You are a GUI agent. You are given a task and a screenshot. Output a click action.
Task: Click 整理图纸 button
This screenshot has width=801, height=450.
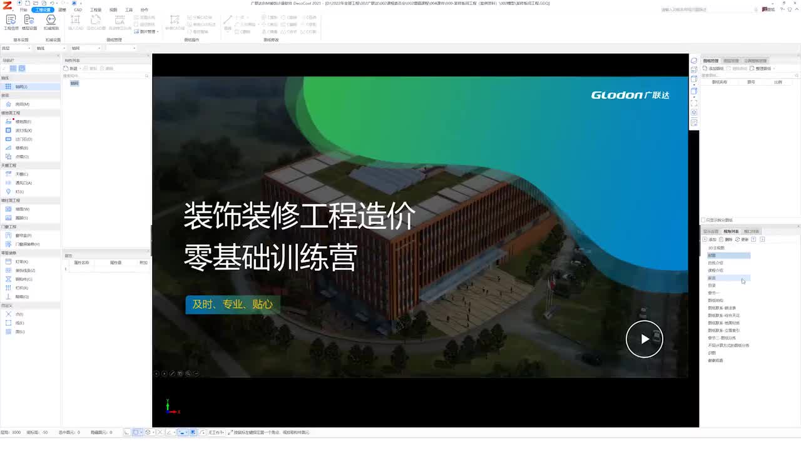[761, 68]
